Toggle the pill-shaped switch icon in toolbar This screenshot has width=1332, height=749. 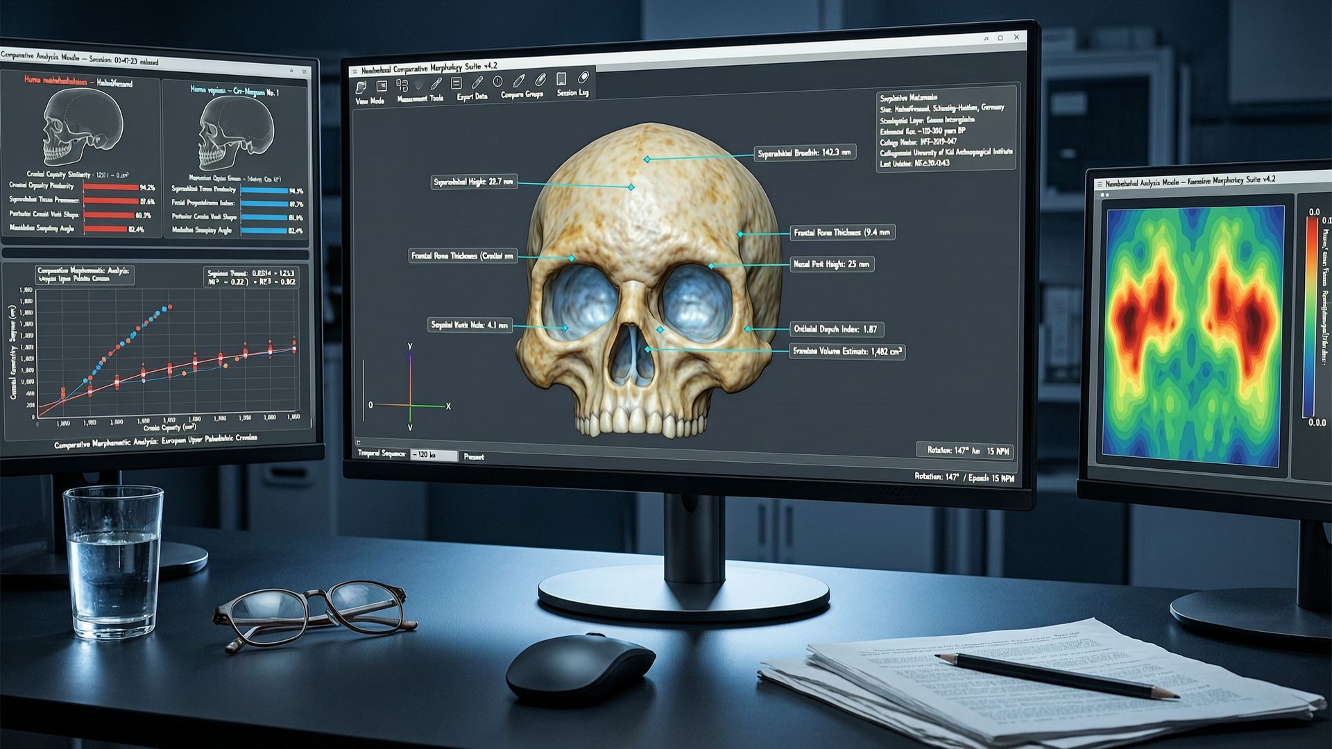pyautogui.click(x=584, y=77)
